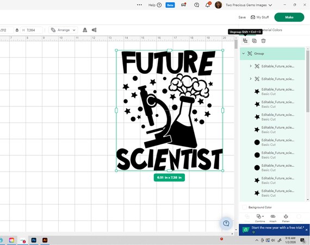Screen dimensions: 310x245
Task: Open the Combine dropdown menu
Action: click(x=260, y=218)
